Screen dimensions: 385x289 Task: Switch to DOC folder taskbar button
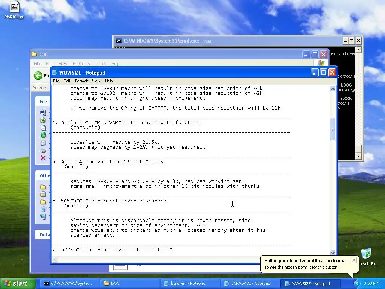pos(130,283)
